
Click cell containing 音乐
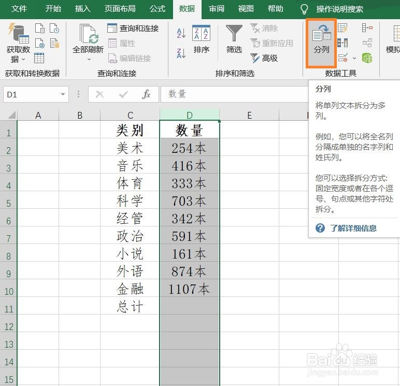click(x=130, y=165)
